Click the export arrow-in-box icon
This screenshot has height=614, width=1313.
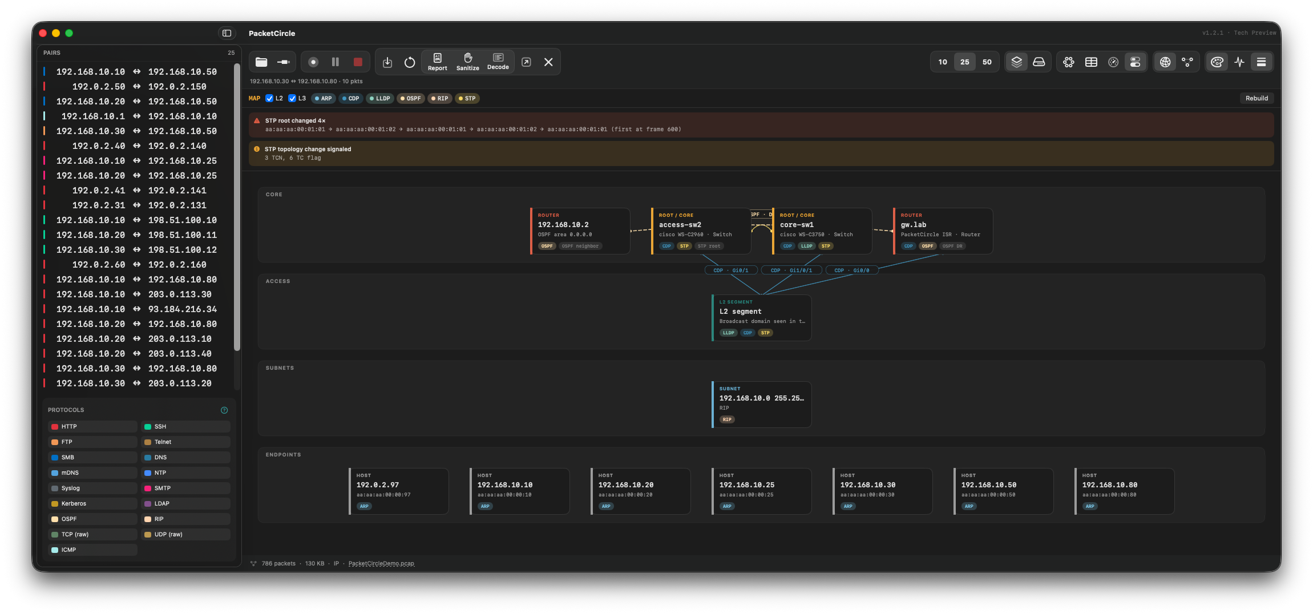coord(526,62)
